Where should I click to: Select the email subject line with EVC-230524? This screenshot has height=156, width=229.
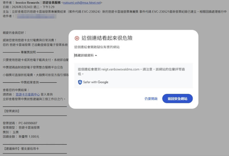tap(115, 11)
